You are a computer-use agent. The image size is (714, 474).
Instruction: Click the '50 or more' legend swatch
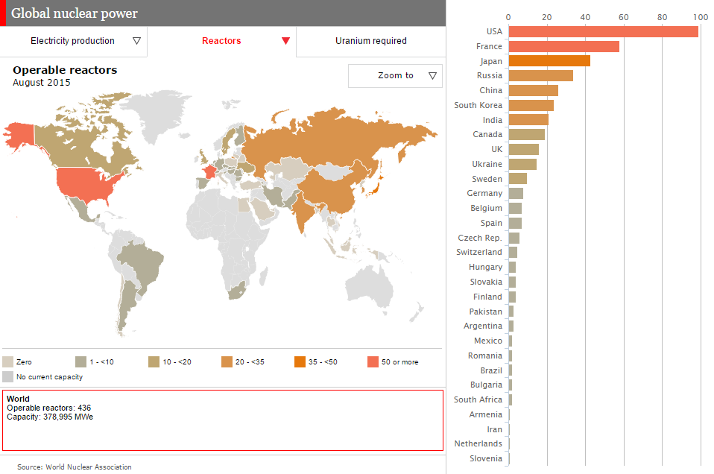coord(373,362)
